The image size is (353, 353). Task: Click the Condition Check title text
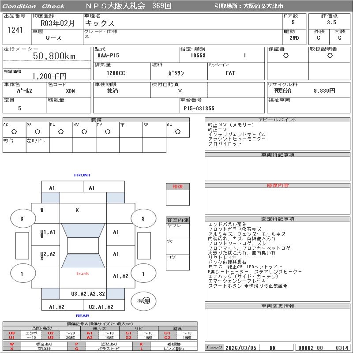34,6
